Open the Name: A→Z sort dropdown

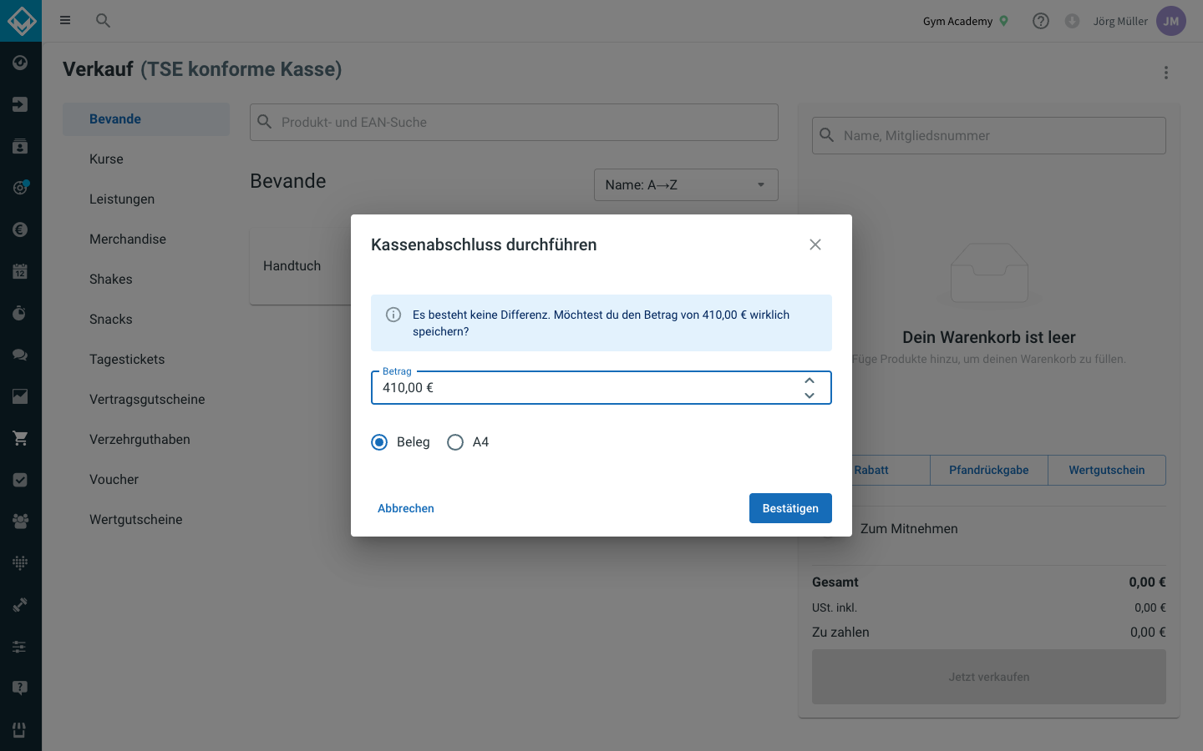pos(686,184)
